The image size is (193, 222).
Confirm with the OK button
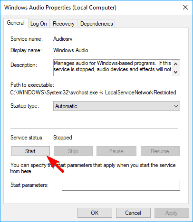pyautogui.click(x=95, y=213)
